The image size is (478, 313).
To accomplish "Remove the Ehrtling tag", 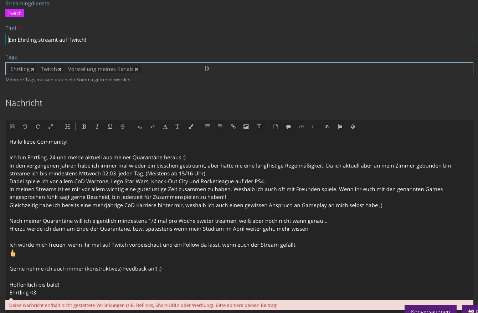I will pos(33,69).
